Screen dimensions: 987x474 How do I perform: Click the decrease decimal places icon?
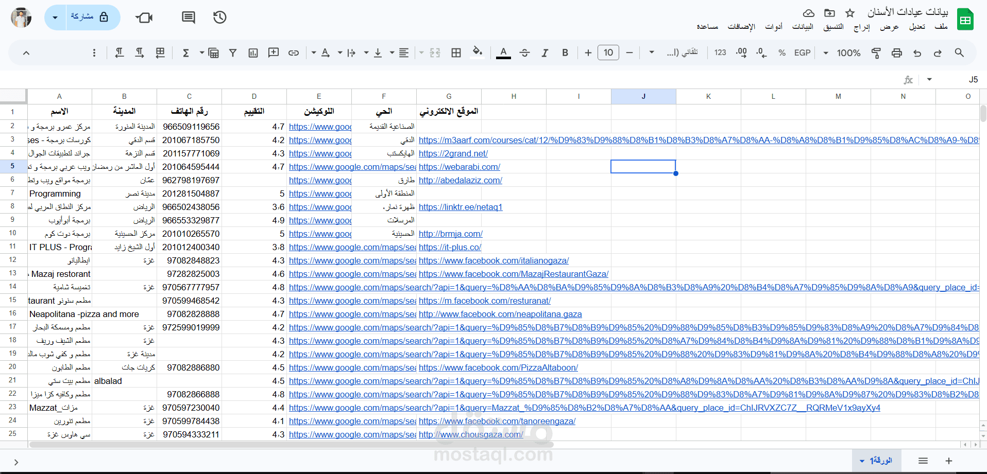point(761,52)
